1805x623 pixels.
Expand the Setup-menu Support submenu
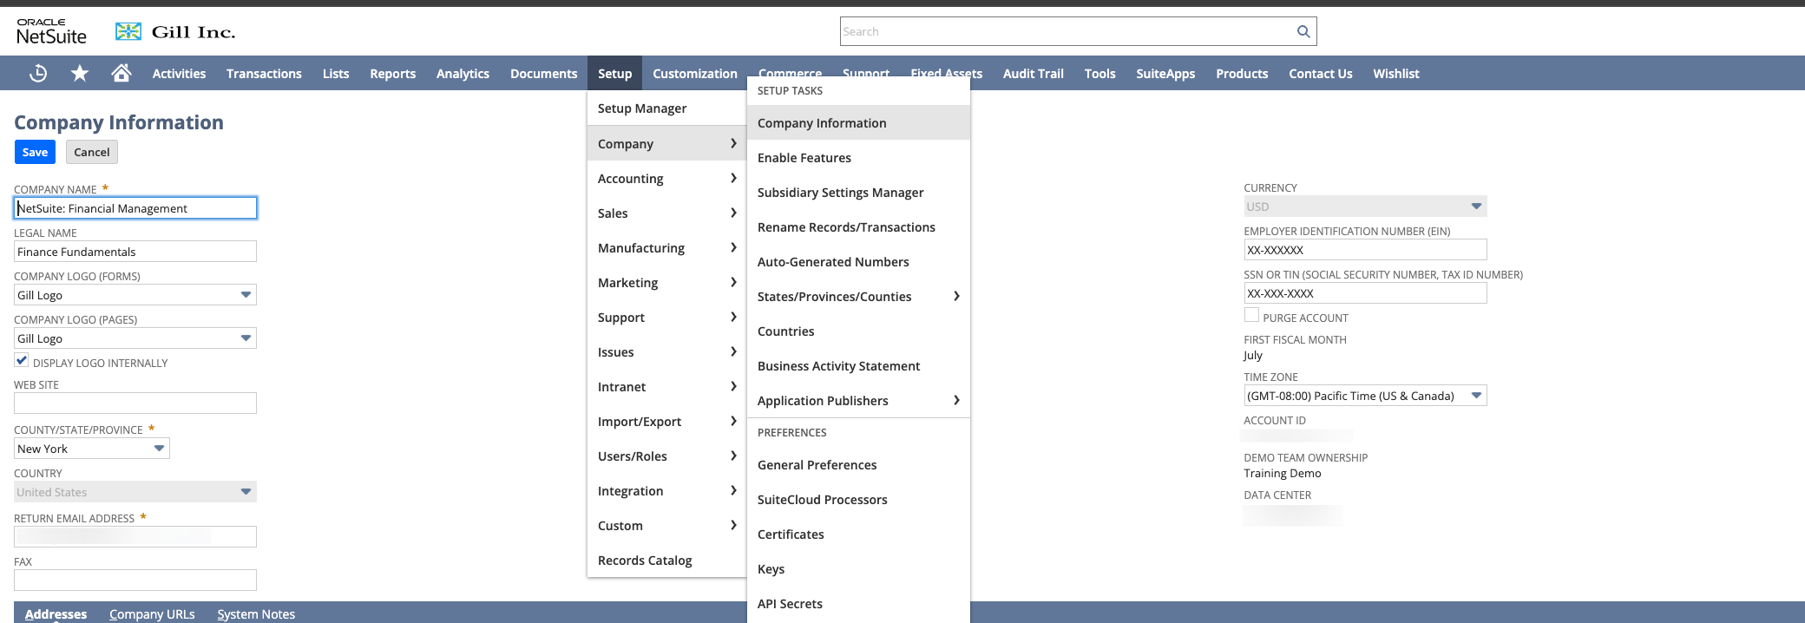tap(666, 317)
